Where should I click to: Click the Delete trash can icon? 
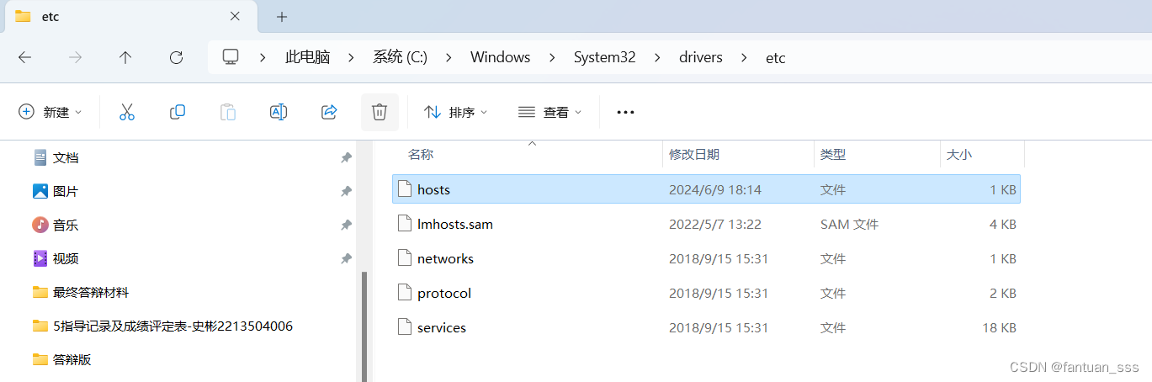coord(380,112)
